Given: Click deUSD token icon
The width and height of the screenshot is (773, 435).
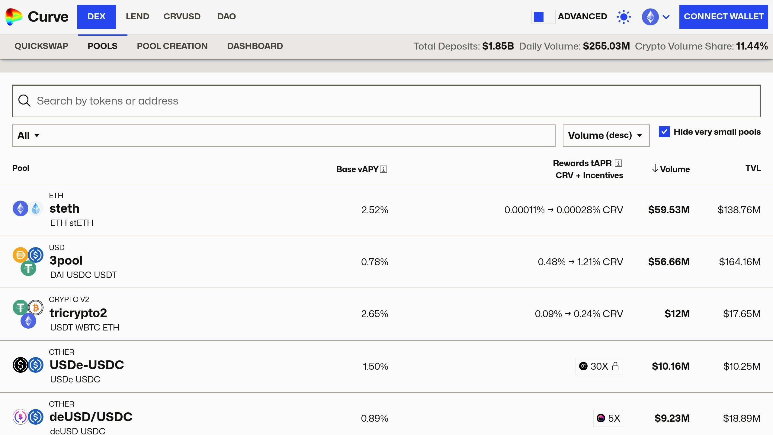Looking at the screenshot, I should tap(20, 417).
